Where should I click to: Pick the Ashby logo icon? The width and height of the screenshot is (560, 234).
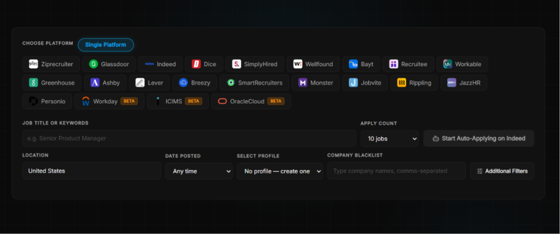click(x=95, y=83)
